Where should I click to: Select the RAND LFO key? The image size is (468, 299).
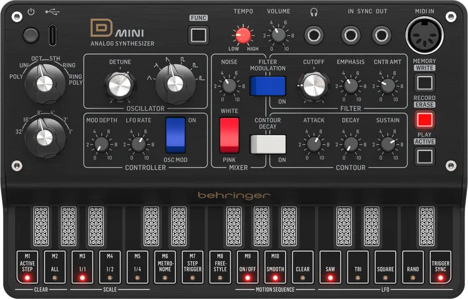click(x=413, y=267)
